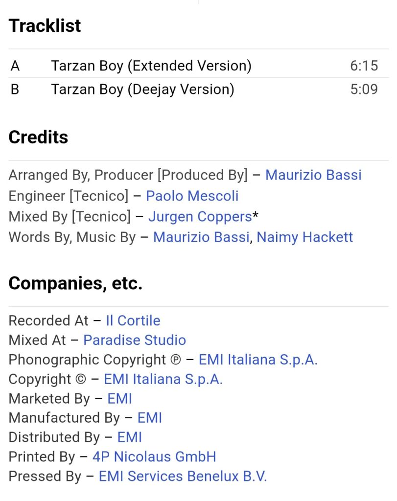This screenshot has width=397, height=501.
Task: Click the 6:15 track duration
Action: (364, 66)
